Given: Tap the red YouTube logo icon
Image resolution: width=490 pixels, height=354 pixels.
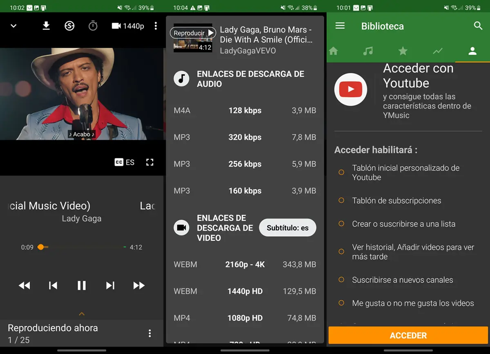Looking at the screenshot, I should click(x=350, y=90).
